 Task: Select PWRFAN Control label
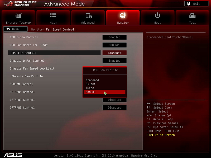tap(21, 84)
